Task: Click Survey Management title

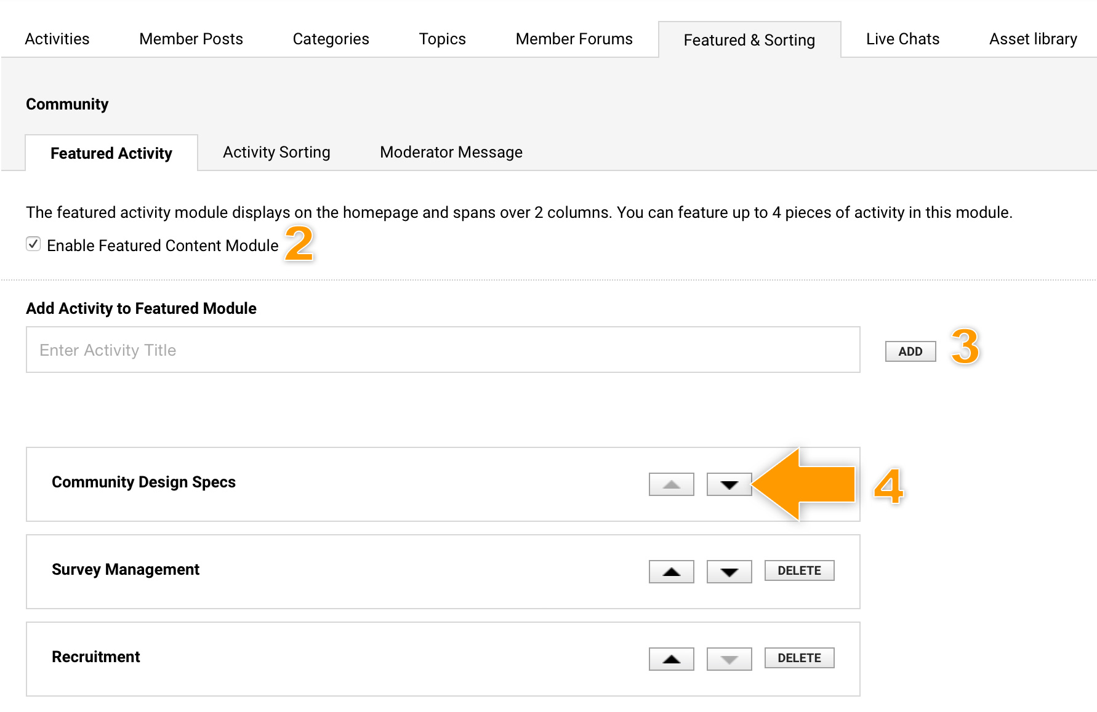Action: pos(126,569)
